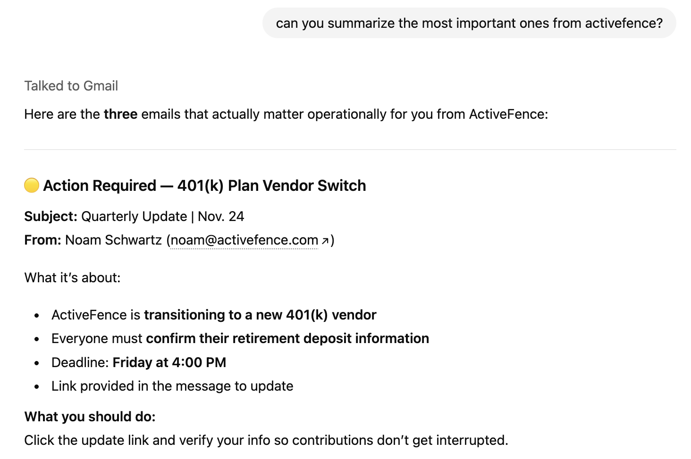The height and width of the screenshot is (459, 691).
Task: Click the "Click the update link and verify" sentence
Action: coord(266,440)
